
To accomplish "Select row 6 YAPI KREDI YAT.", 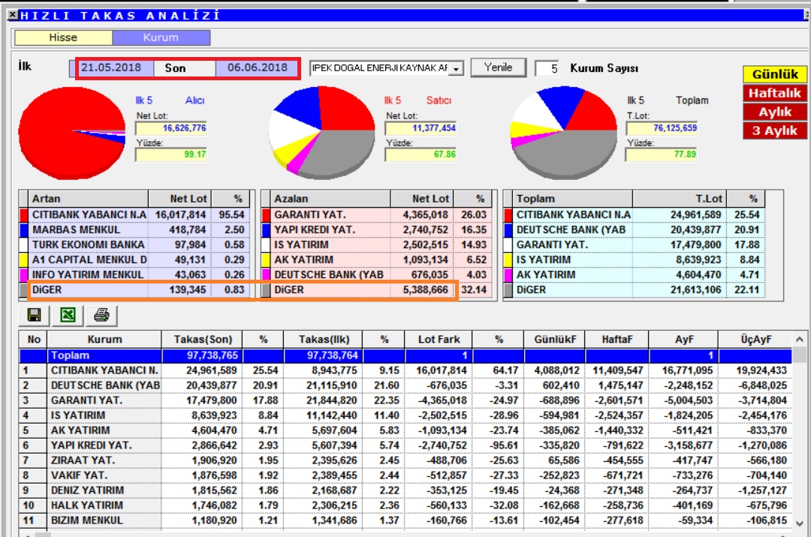I will click(x=405, y=445).
